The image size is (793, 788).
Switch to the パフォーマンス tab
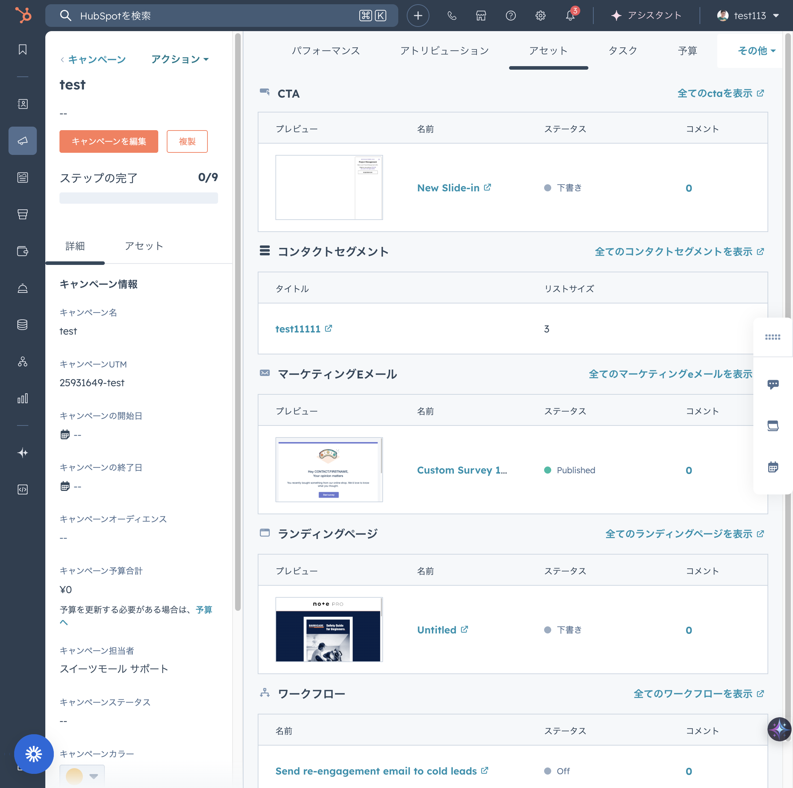click(325, 51)
